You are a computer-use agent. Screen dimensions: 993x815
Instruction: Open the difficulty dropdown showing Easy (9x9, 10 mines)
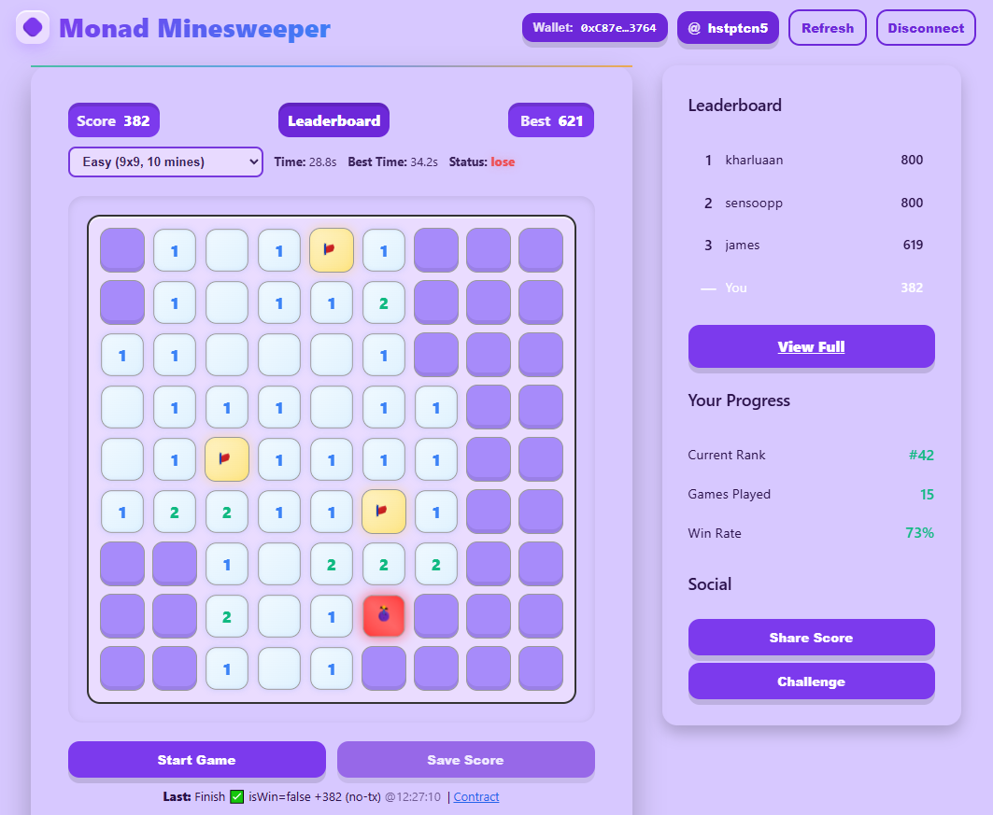(x=165, y=162)
